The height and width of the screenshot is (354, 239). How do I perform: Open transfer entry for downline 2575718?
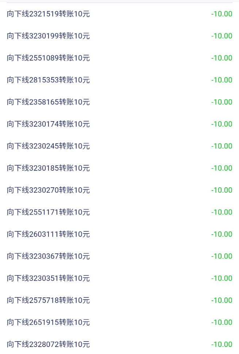coord(48,300)
